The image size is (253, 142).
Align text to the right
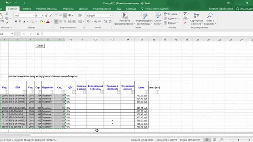65,21
